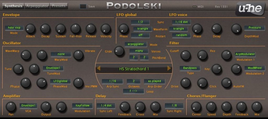
Task: Click the MIDI activity indicator
Action: 194,7
